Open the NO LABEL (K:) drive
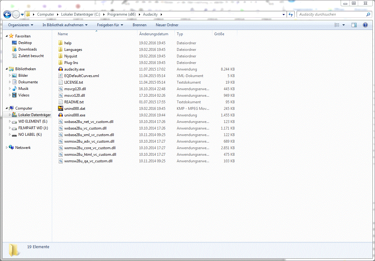Image resolution: width=375 pixels, height=261 pixels. point(30,135)
